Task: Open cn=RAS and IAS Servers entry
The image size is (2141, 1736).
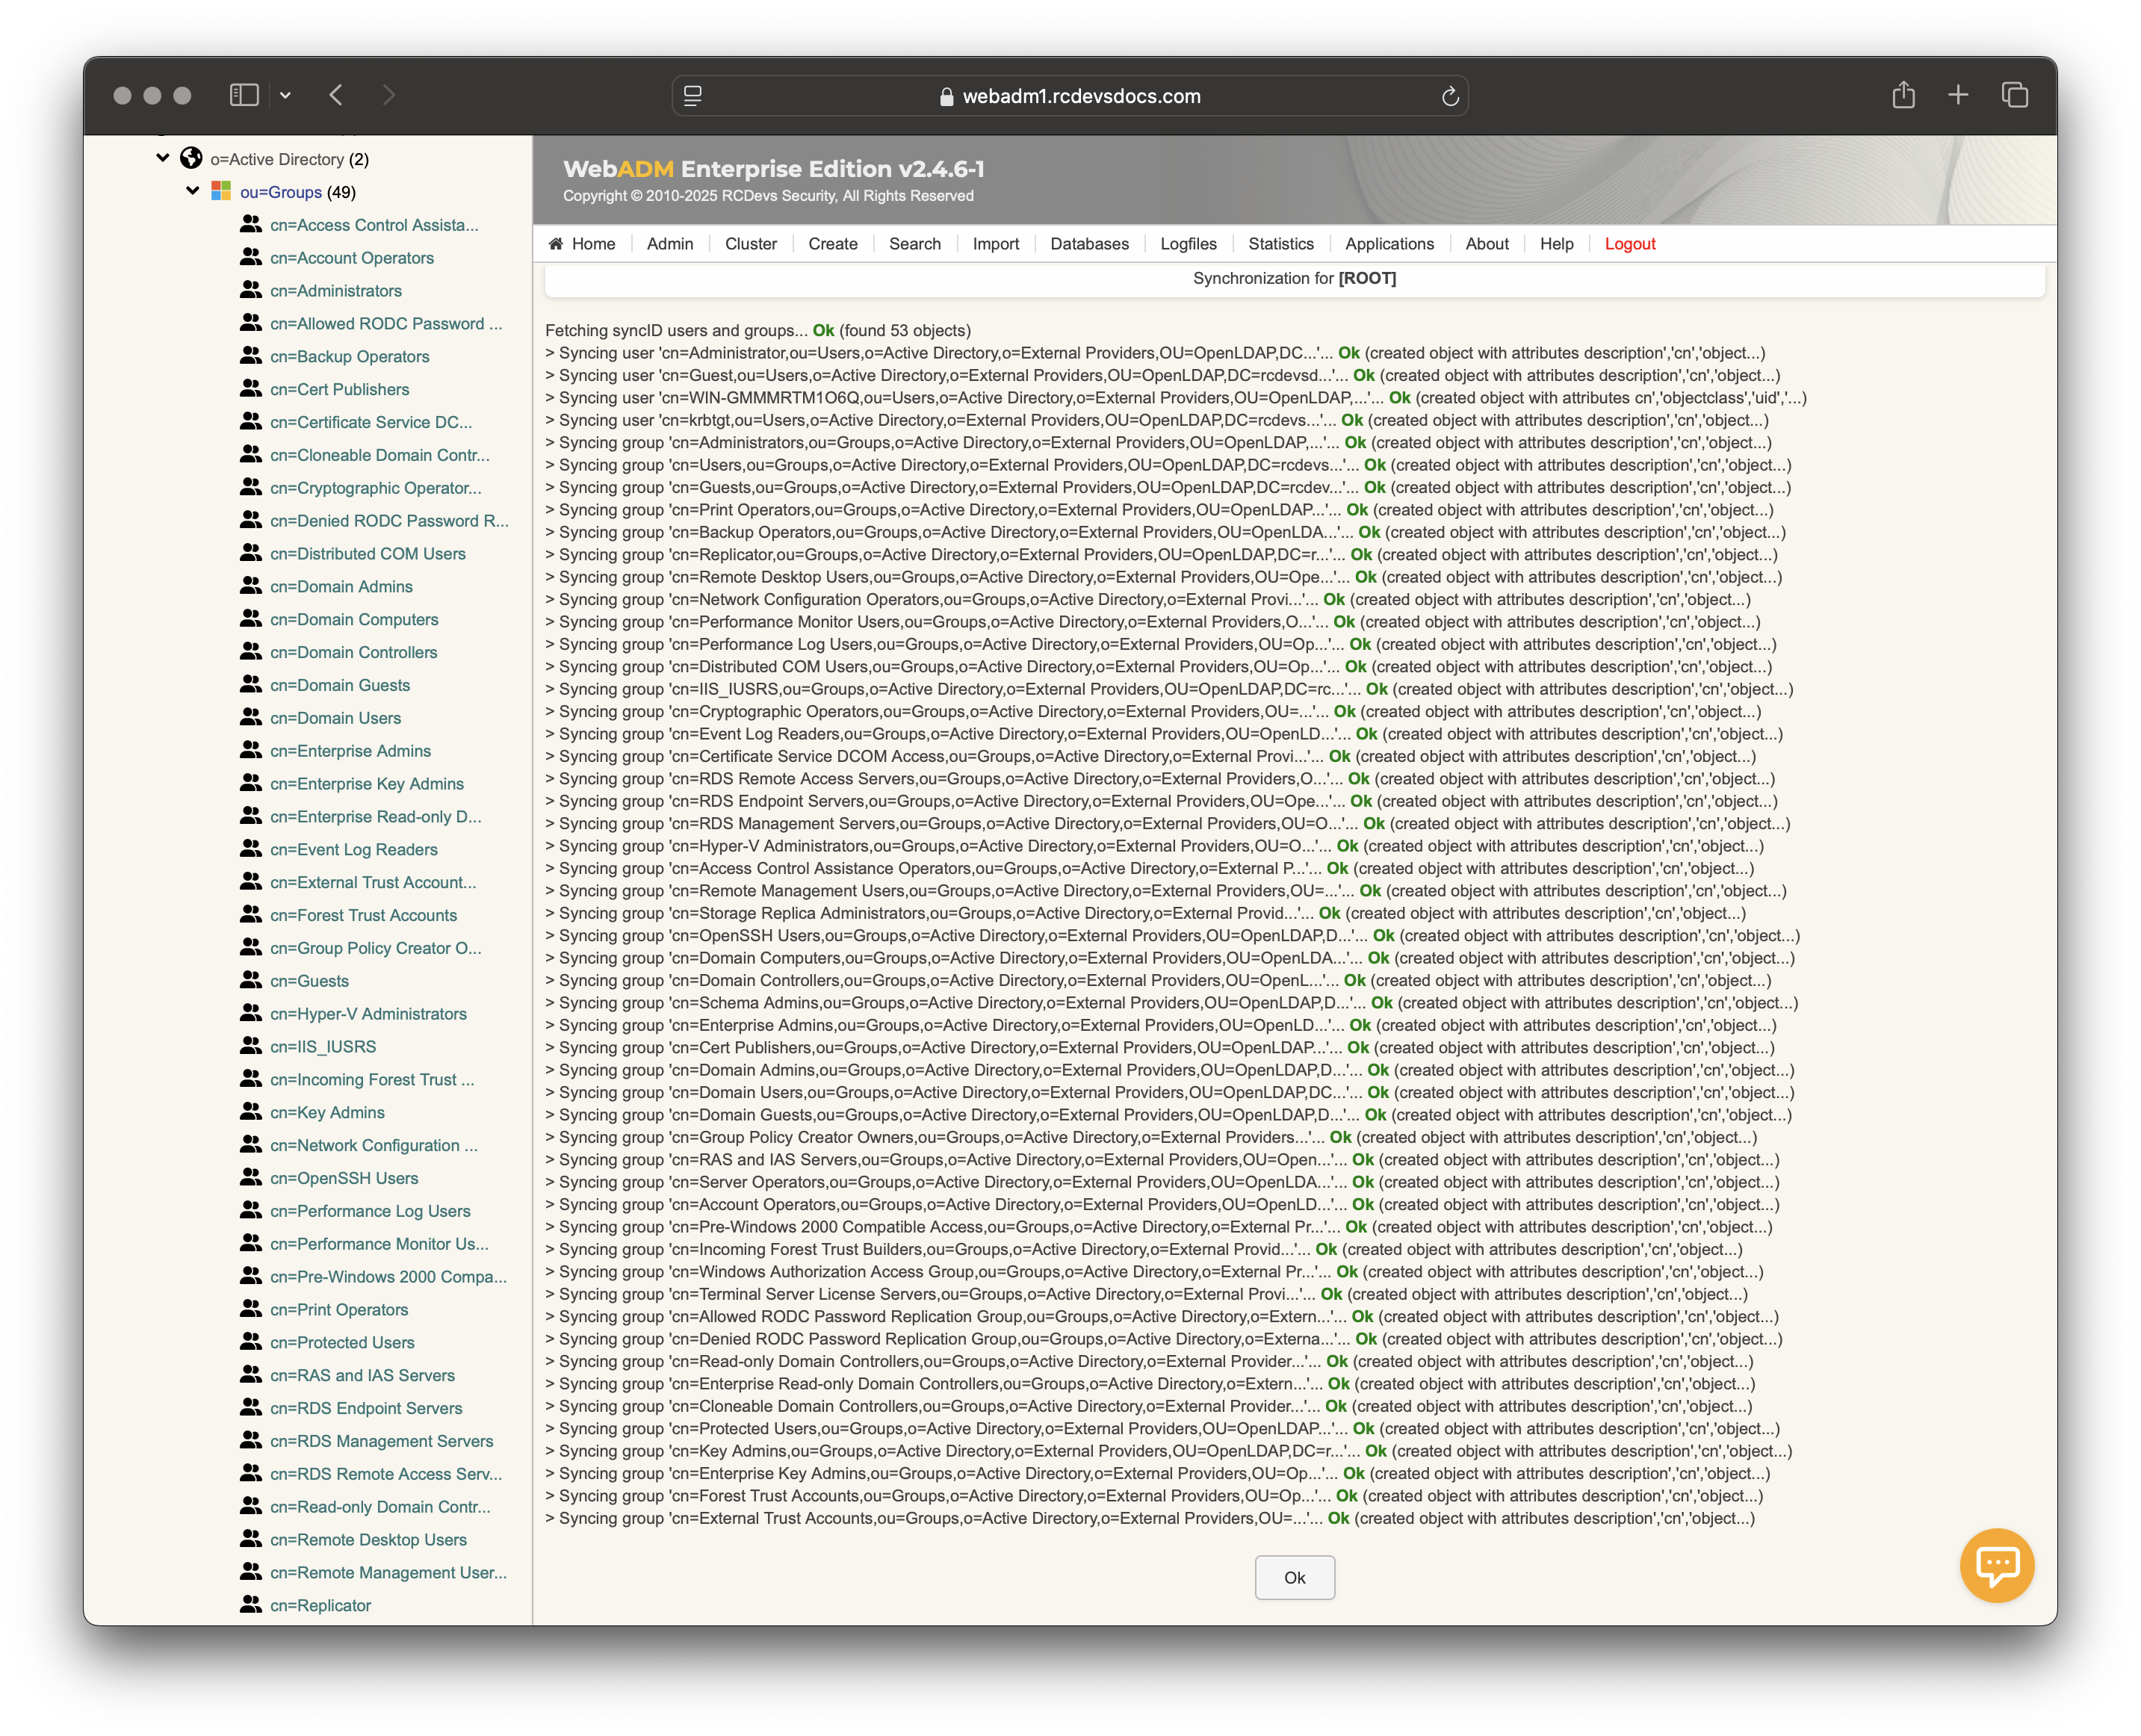Action: coord(362,1376)
